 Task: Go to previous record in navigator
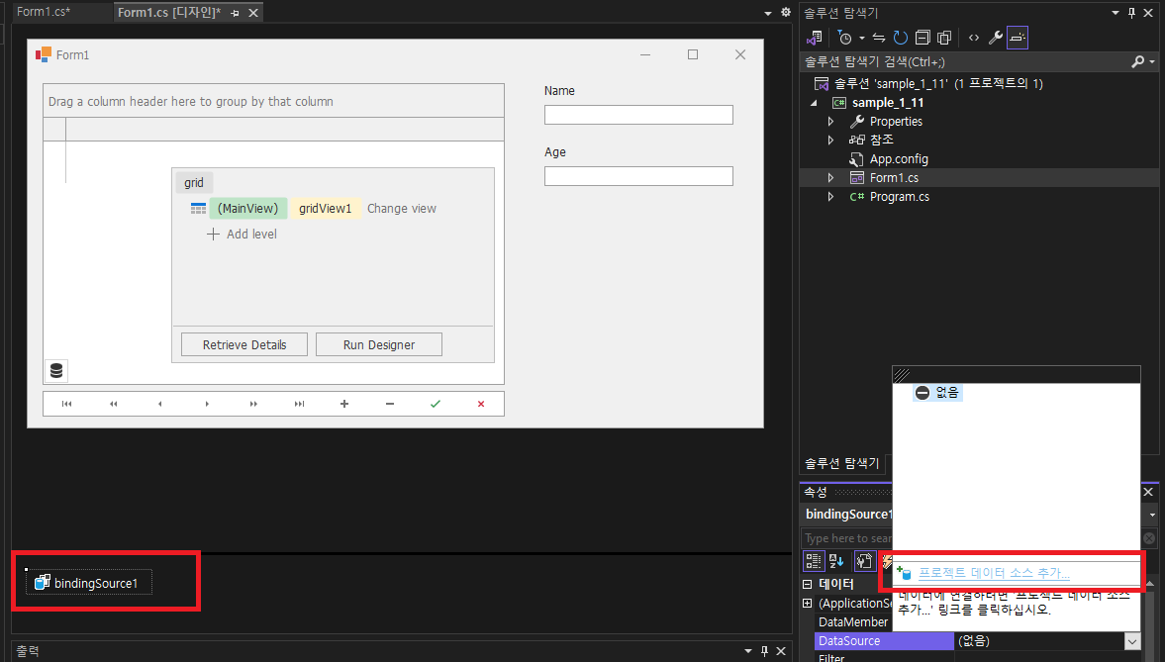click(159, 404)
